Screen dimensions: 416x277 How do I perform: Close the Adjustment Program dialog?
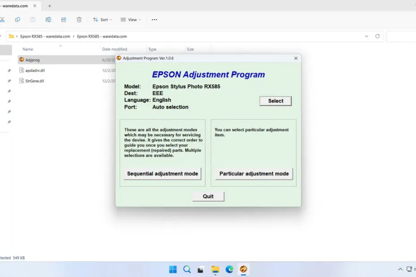click(296, 58)
